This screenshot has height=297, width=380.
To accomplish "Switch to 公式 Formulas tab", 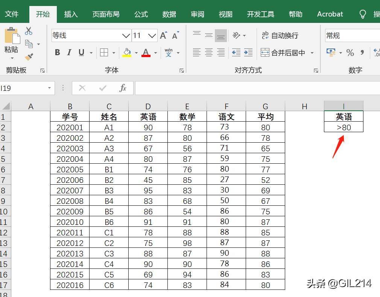I will click(x=141, y=14).
